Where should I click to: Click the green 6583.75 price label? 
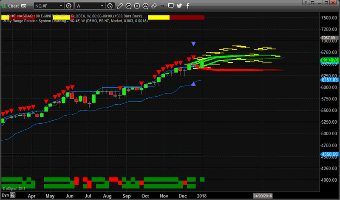pyautogui.click(x=330, y=60)
